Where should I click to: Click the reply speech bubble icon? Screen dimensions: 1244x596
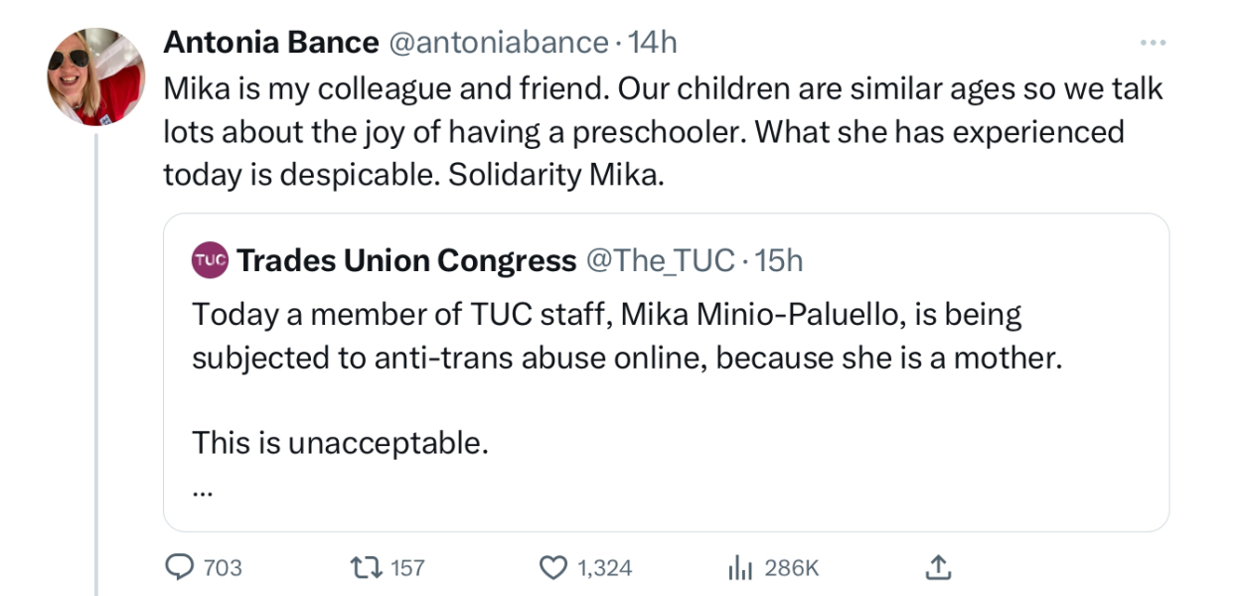tap(178, 567)
